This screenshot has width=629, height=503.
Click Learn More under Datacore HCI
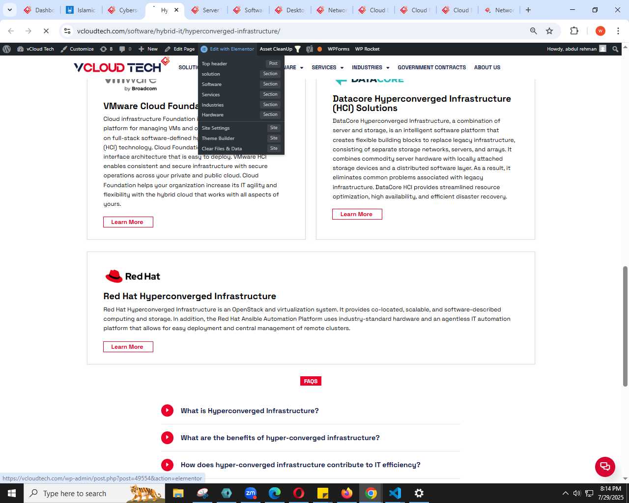(357, 214)
